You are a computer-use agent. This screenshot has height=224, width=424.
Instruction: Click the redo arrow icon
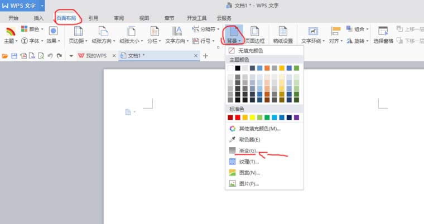click(x=59, y=56)
